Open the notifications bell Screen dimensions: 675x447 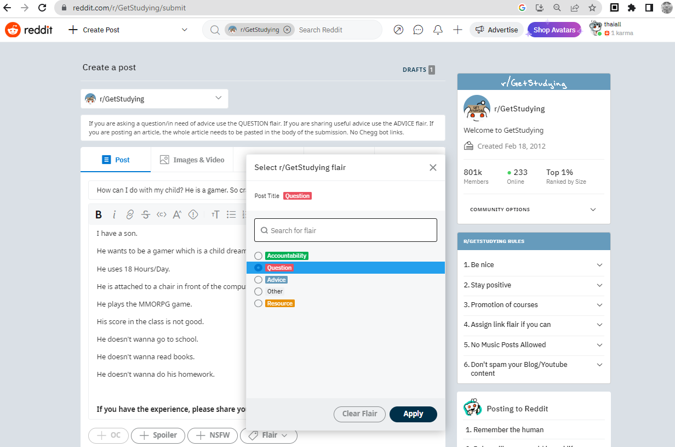[x=438, y=30]
